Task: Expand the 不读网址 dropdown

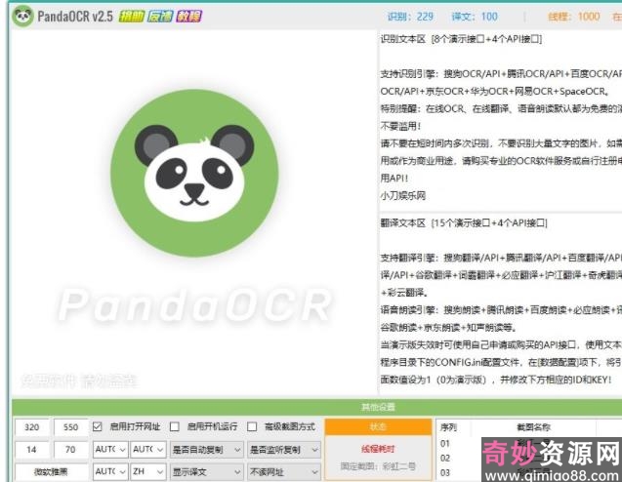Action: point(283,471)
